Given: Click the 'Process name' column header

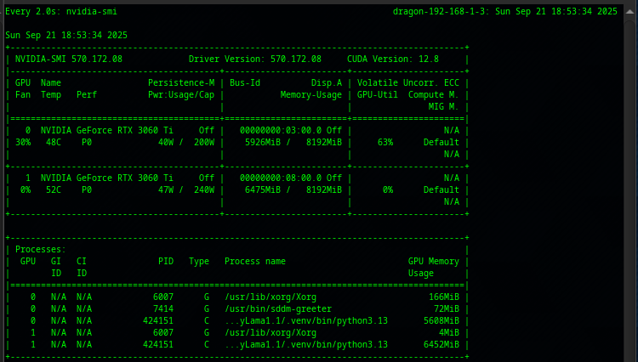Looking at the screenshot, I should tap(255, 261).
